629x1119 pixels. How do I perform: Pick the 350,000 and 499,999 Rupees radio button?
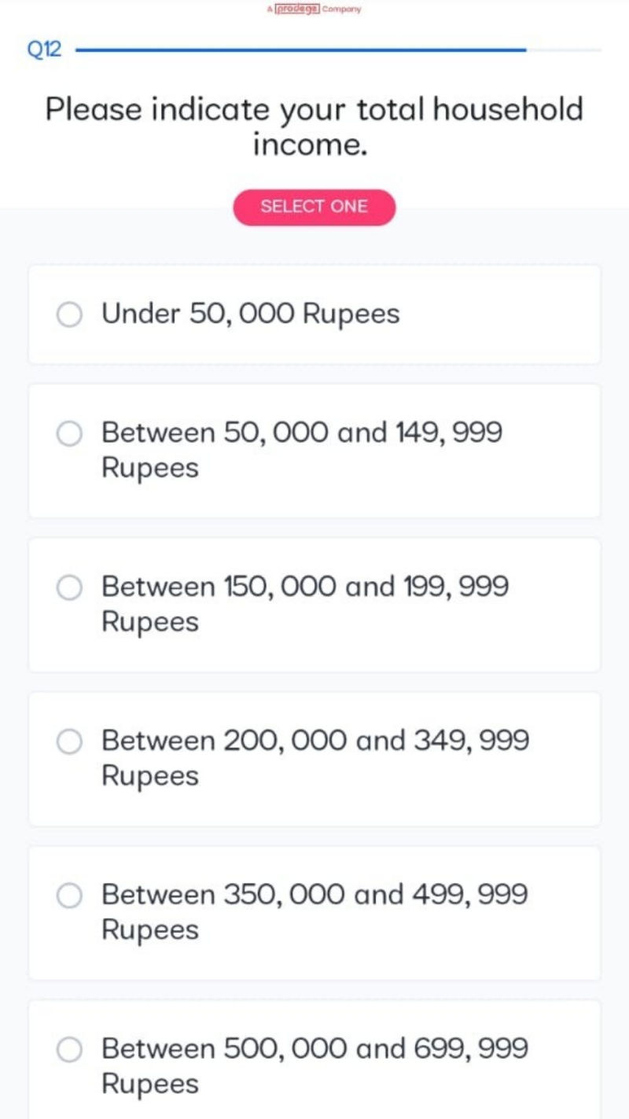69,896
